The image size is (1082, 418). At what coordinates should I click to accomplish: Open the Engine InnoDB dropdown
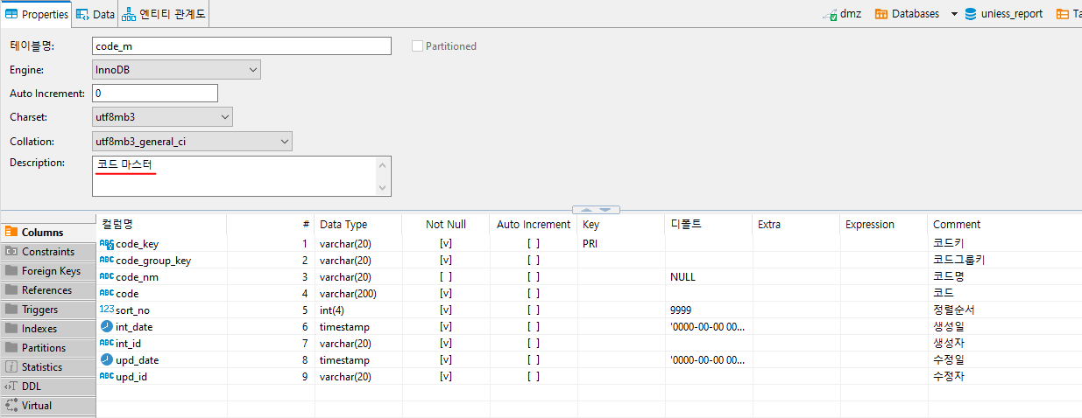tap(176, 70)
